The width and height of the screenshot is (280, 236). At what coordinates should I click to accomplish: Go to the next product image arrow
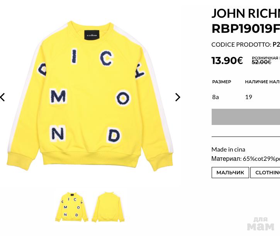pos(178,97)
